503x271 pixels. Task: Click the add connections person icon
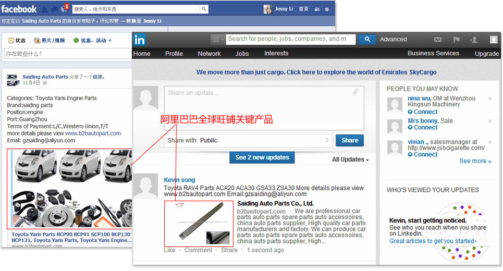coord(473,40)
